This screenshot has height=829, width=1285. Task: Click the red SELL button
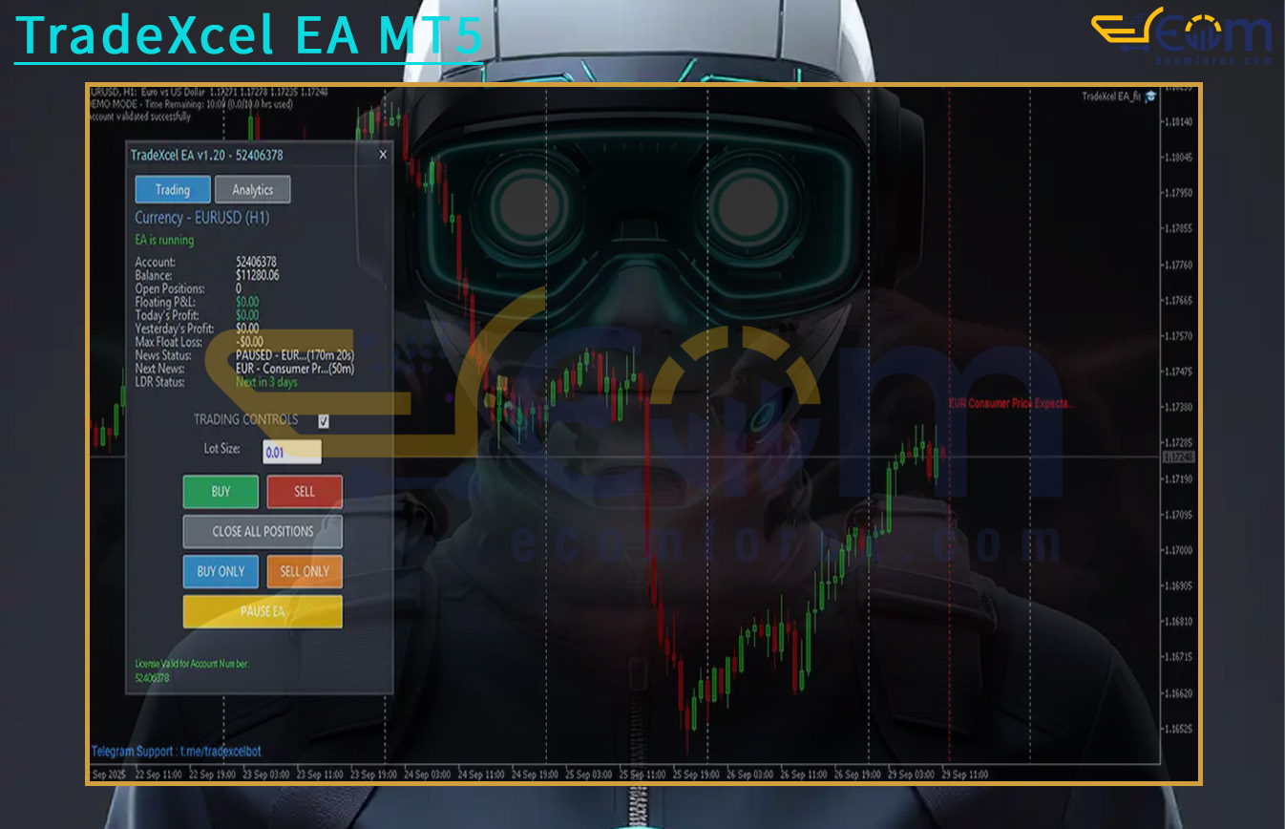click(305, 492)
